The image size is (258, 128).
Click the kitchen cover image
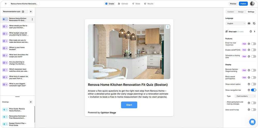(129, 52)
